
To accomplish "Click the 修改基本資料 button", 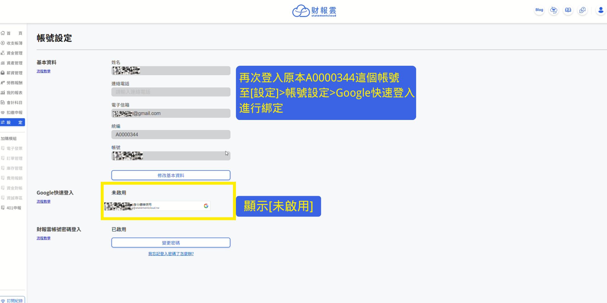I will tap(171, 175).
